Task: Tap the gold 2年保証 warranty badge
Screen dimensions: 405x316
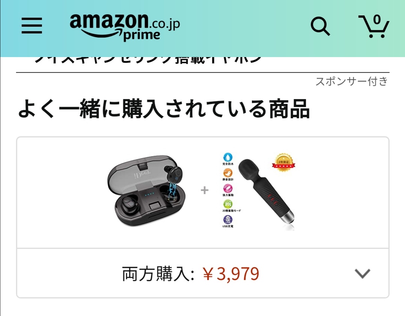Action: [x=283, y=162]
